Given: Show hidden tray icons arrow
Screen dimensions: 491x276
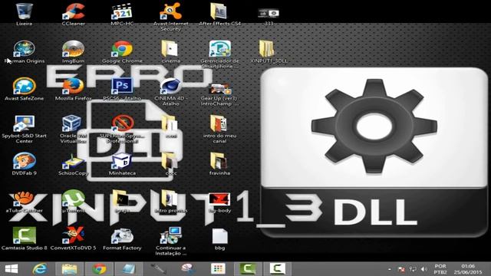Looking at the screenshot, I should click(x=390, y=269).
